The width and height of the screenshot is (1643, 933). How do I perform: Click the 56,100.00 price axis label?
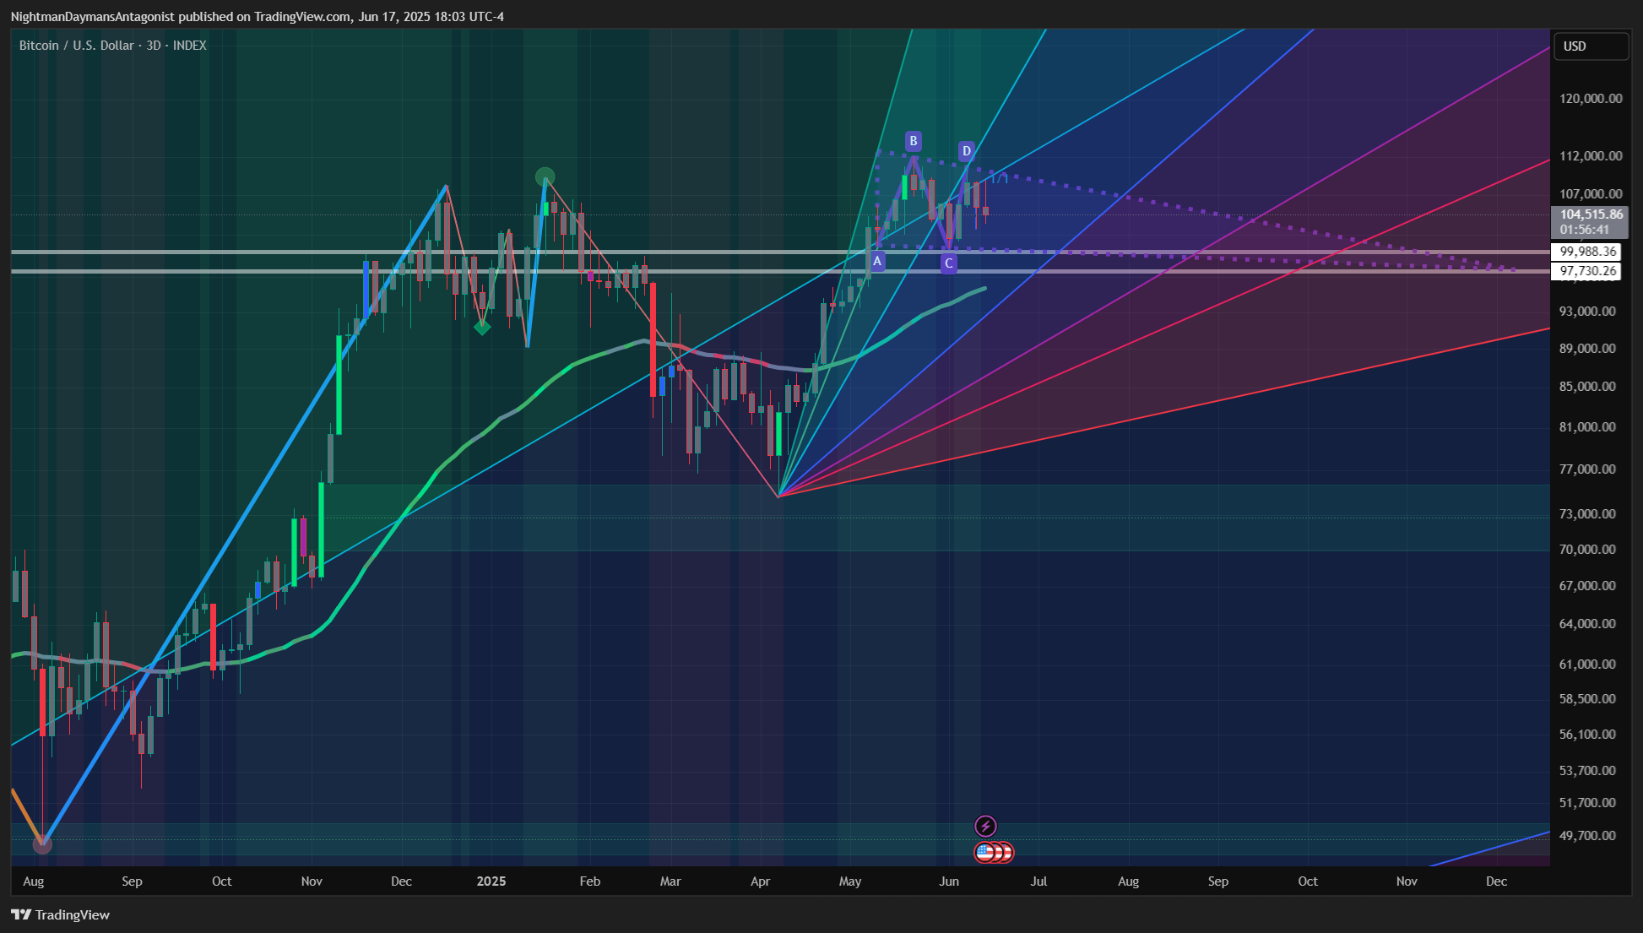click(x=1587, y=735)
